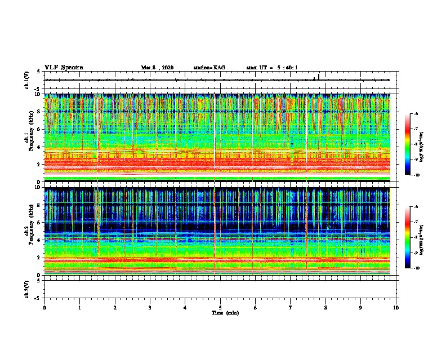Click the '-6' label on ch.1 colorbar
446x345 pixels.
[415, 113]
